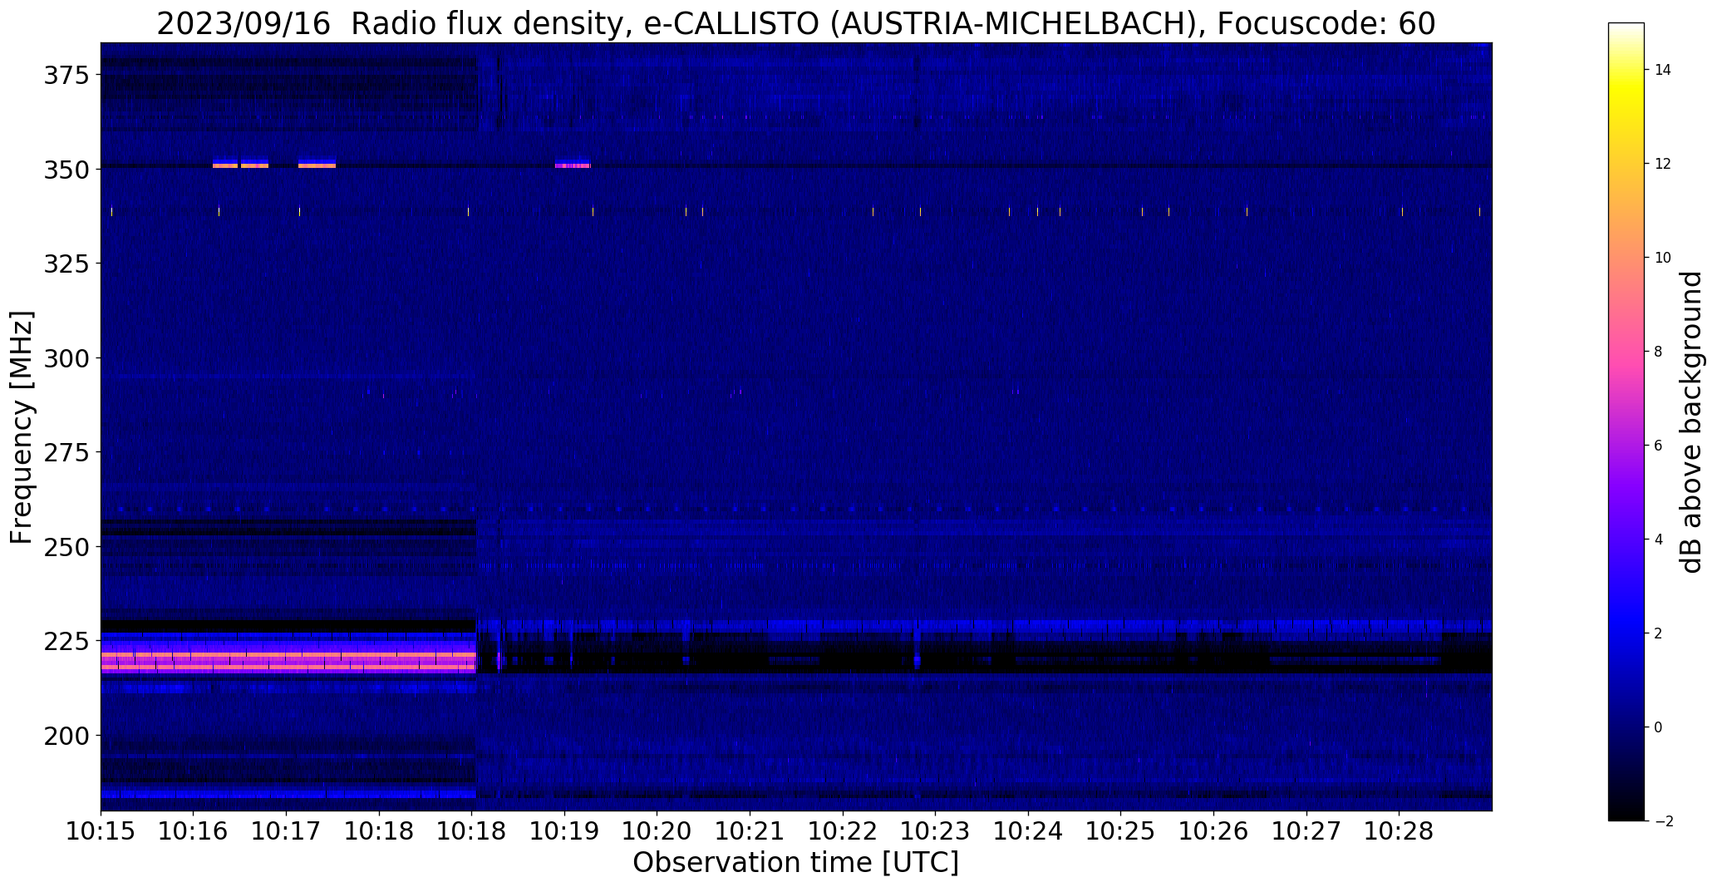Image resolution: width=1717 pixels, height=887 pixels.
Task: Click the 10:27 time tick label
Action: [x=1306, y=830]
